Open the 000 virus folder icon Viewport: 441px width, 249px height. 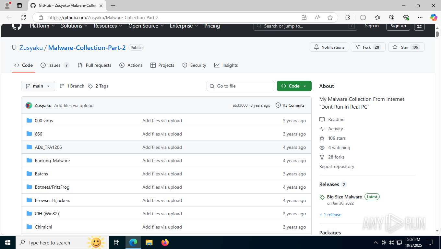pyautogui.click(x=29, y=121)
